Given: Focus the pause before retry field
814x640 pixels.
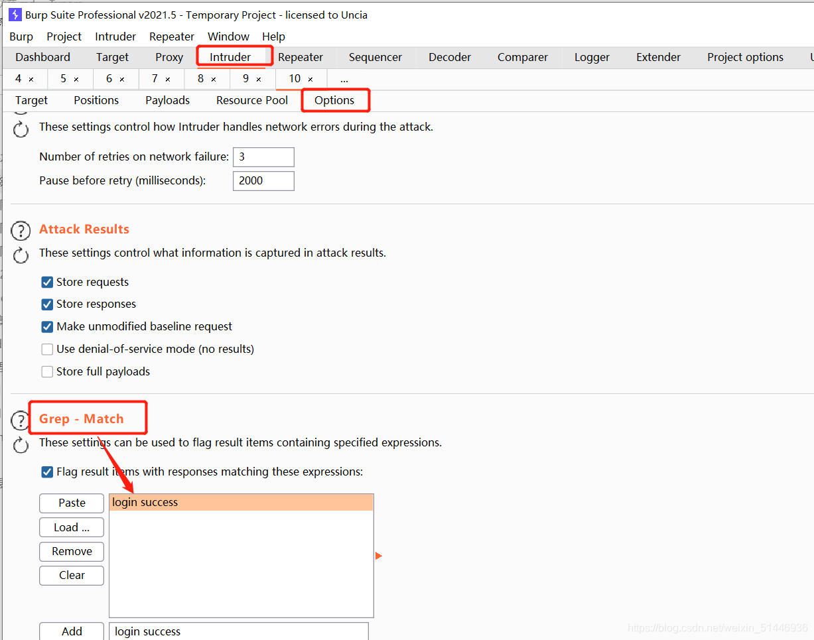Looking at the screenshot, I should [263, 180].
